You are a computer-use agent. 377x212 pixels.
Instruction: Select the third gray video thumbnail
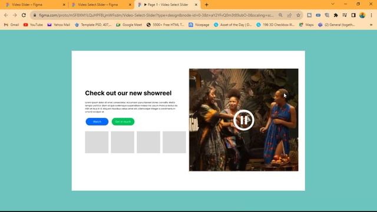[148, 142]
